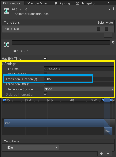Open the Navigation tab
The width and height of the screenshot is (116, 157).
(x=86, y=3)
